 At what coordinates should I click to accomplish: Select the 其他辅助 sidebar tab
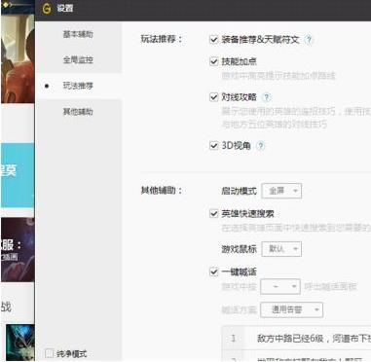pyautogui.click(x=78, y=112)
